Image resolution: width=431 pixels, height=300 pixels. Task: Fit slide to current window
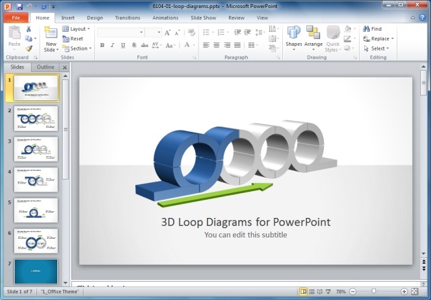click(x=415, y=291)
